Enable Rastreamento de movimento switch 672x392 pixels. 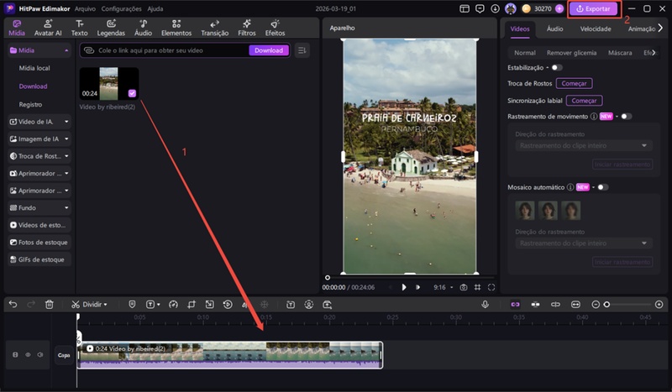626,116
